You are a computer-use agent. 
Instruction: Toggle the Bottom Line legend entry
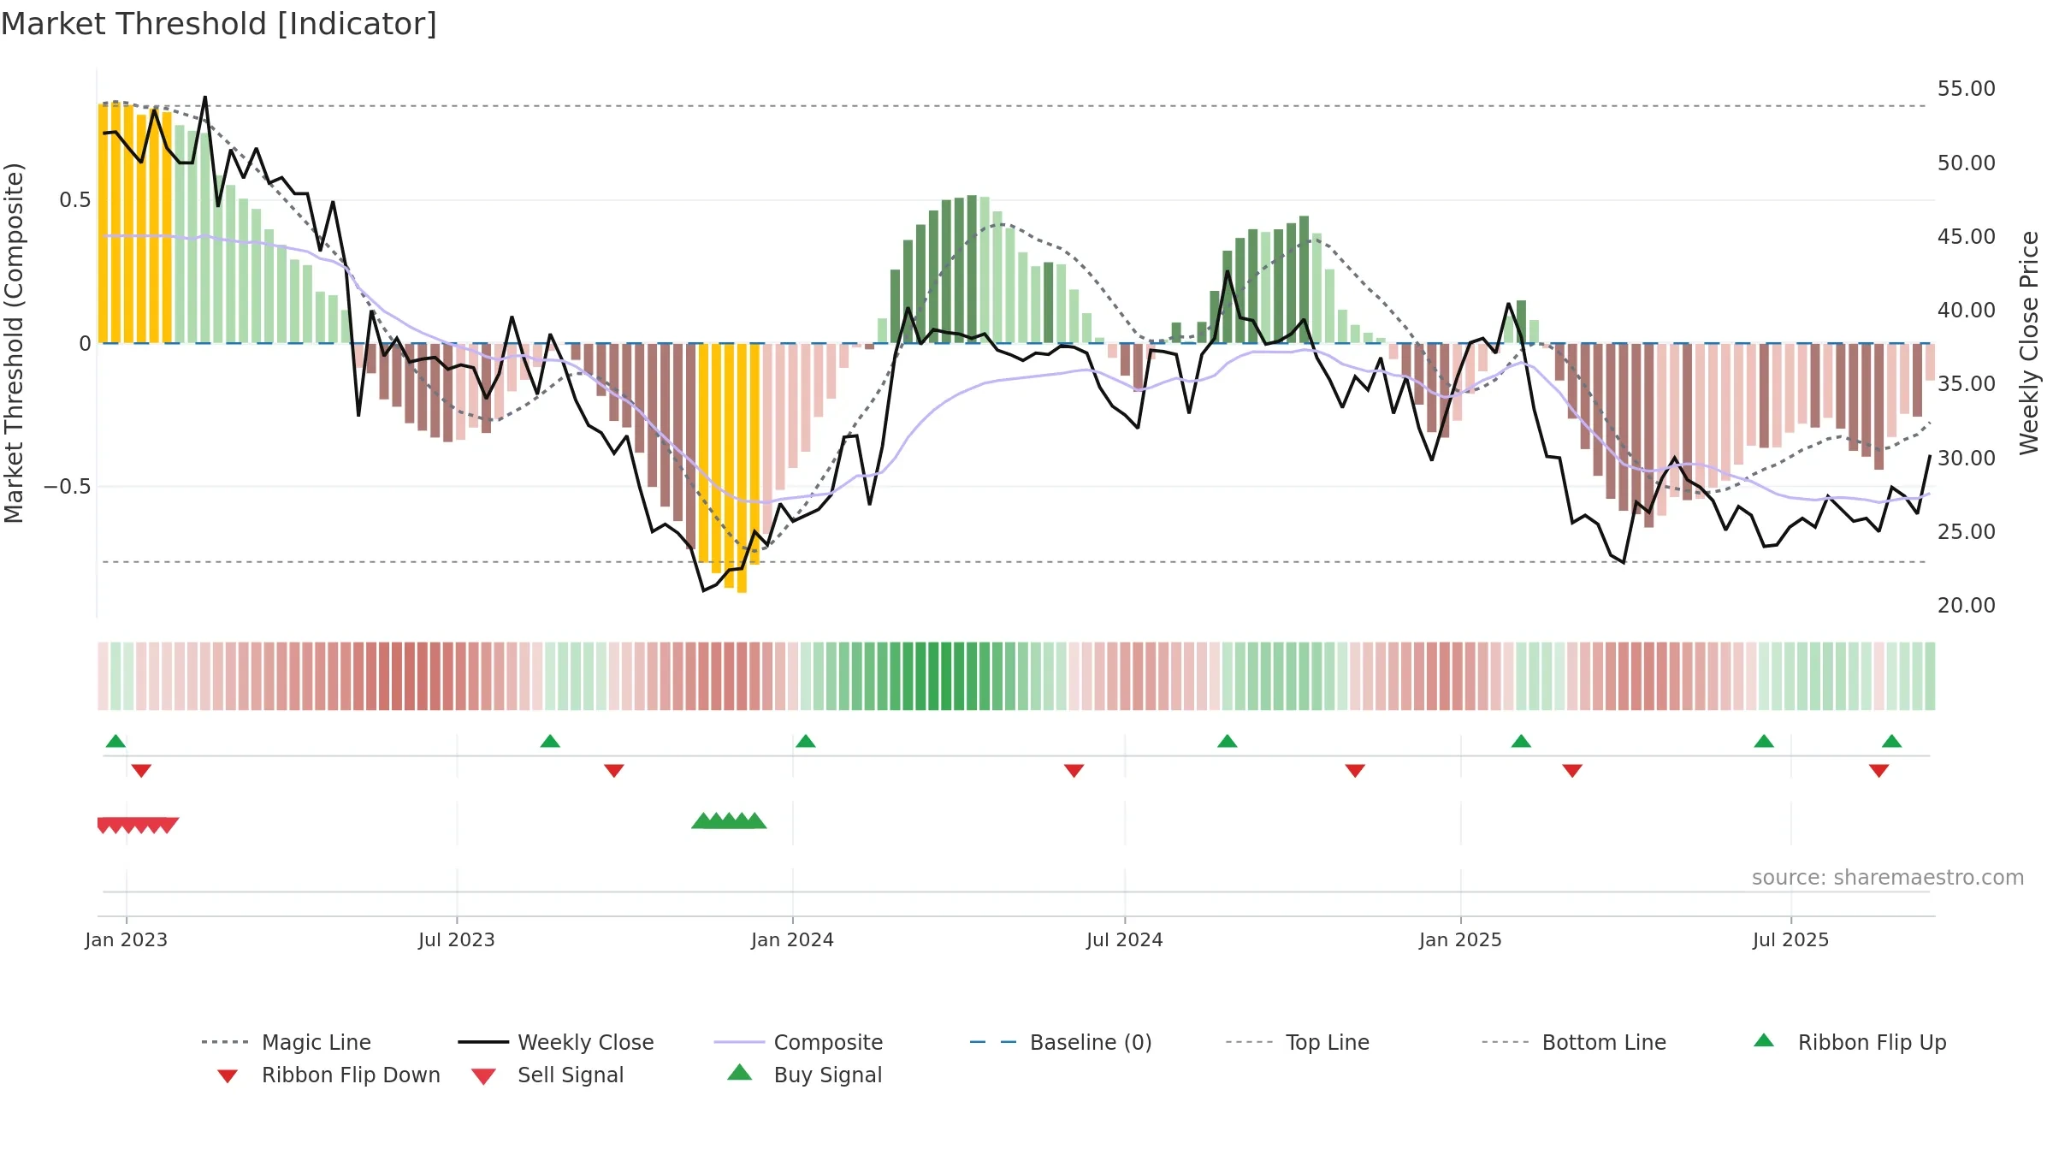pos(1575,1042)
